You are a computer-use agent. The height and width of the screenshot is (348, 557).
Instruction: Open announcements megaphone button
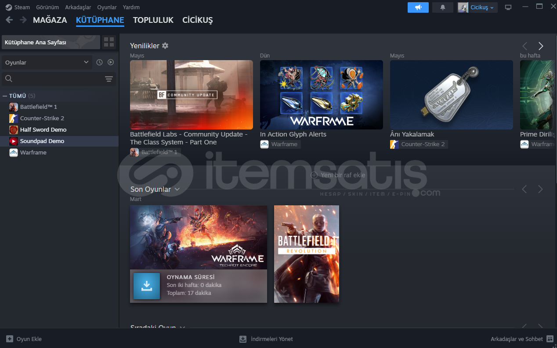click(418, 7)
